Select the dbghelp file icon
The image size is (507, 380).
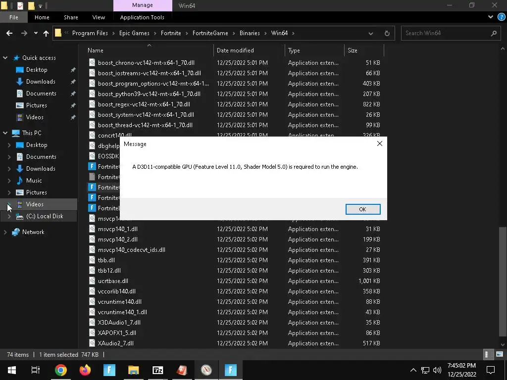[92, 146]
